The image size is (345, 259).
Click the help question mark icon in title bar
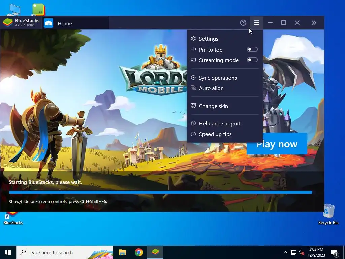click(x=243, y=23)
